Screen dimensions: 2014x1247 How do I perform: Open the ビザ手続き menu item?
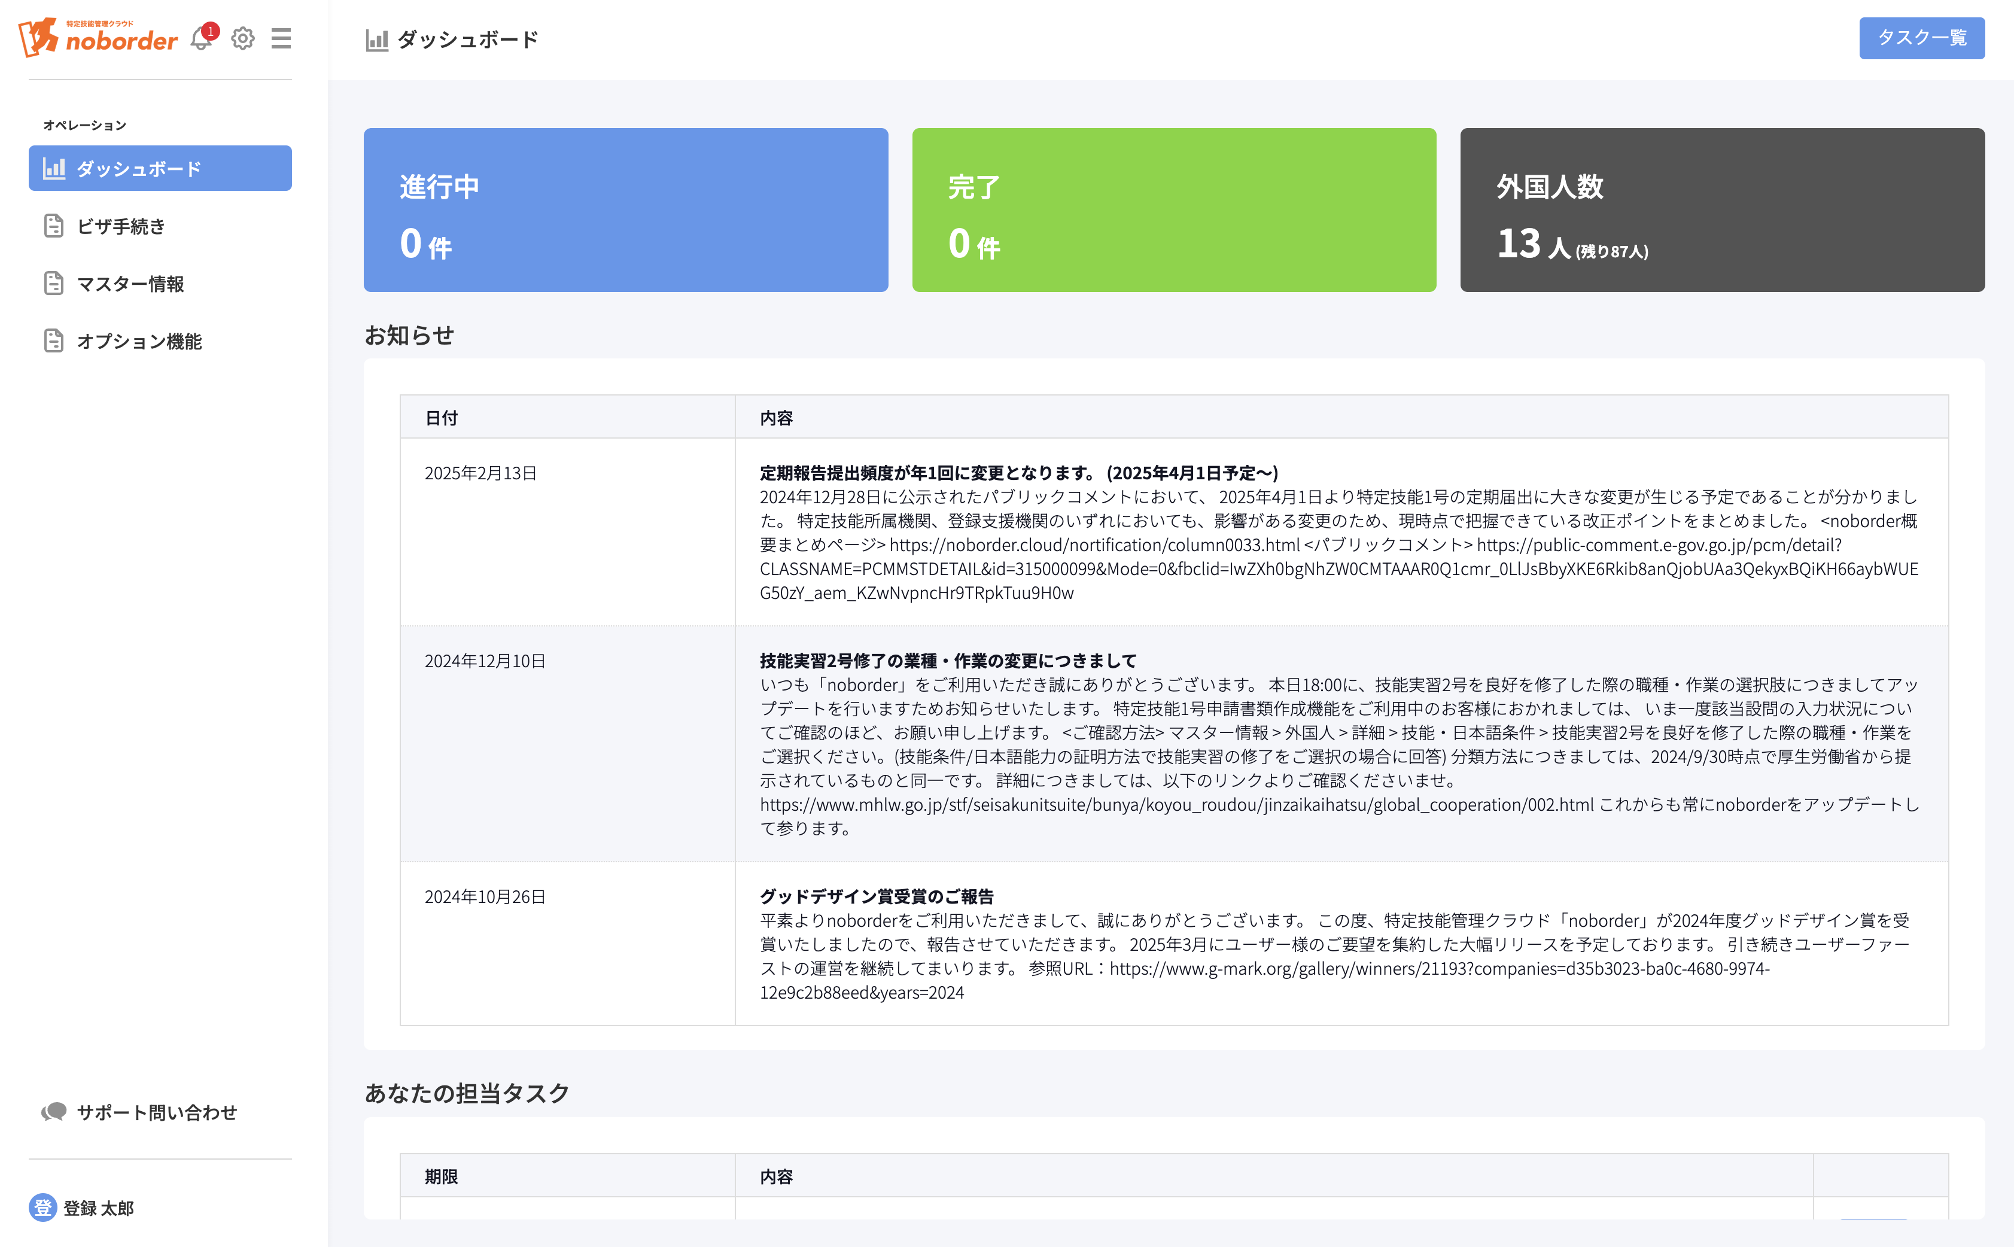click(121, 226)
